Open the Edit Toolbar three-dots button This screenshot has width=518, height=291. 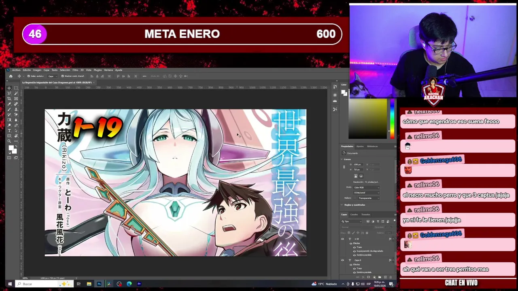16,141
